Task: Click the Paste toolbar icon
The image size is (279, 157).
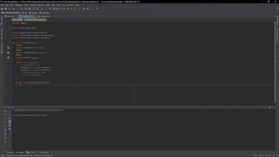Action: (29, 9)
